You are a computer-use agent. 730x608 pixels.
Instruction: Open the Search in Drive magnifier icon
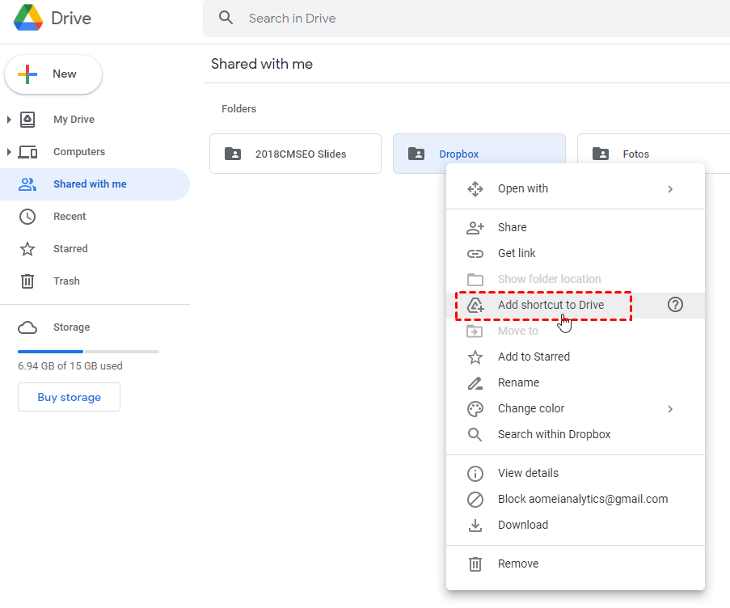(x=226, y=17)
